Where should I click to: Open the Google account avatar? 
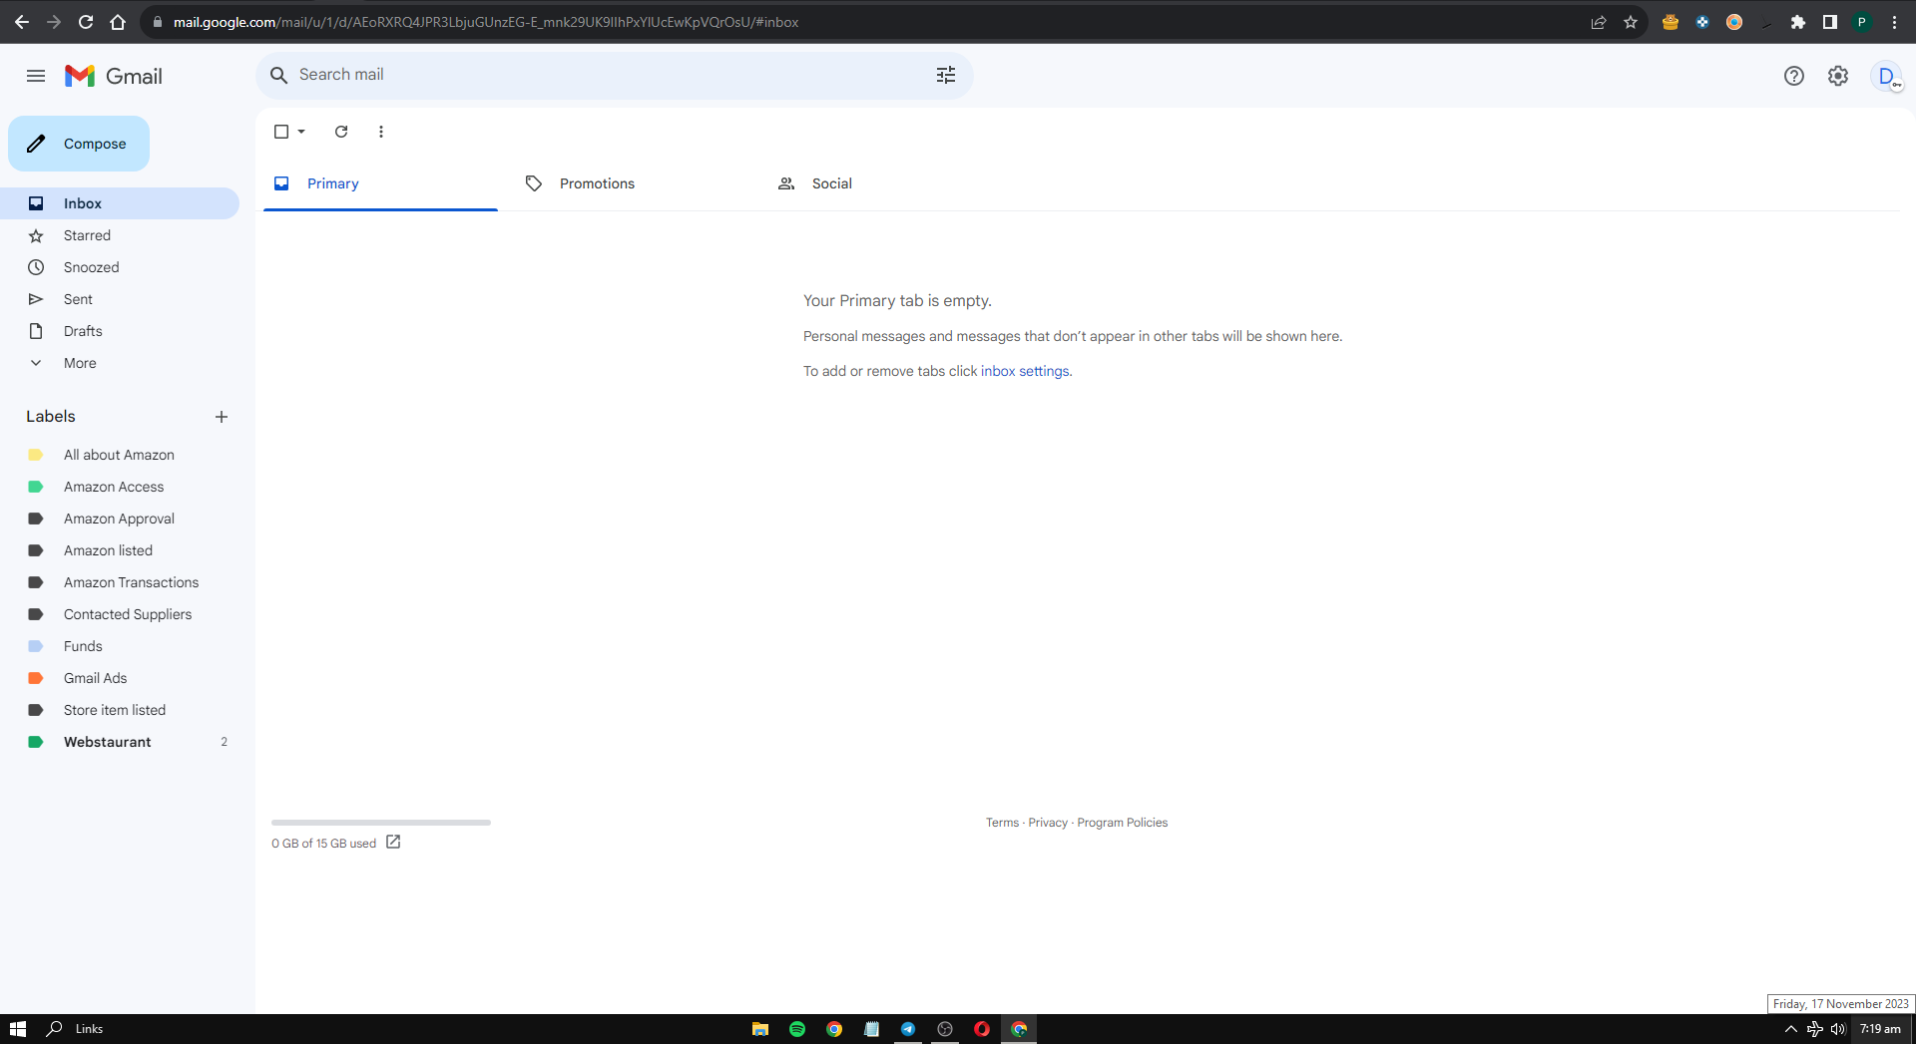[1886, 76]
